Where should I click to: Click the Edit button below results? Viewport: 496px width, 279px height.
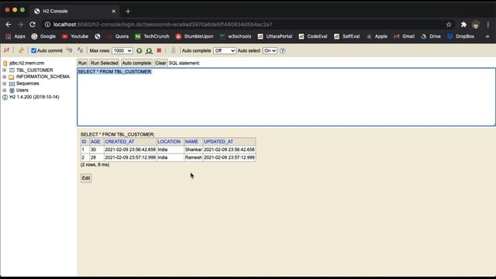click(x=86, y=178)
